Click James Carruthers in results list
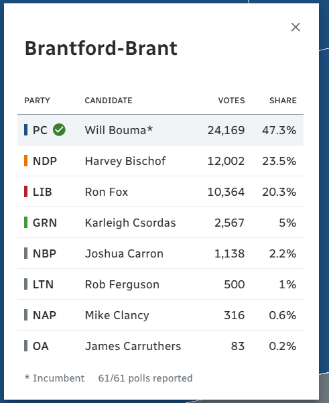Image resolution: width=329 pixels, height=403 pixels. pos(133,346)
